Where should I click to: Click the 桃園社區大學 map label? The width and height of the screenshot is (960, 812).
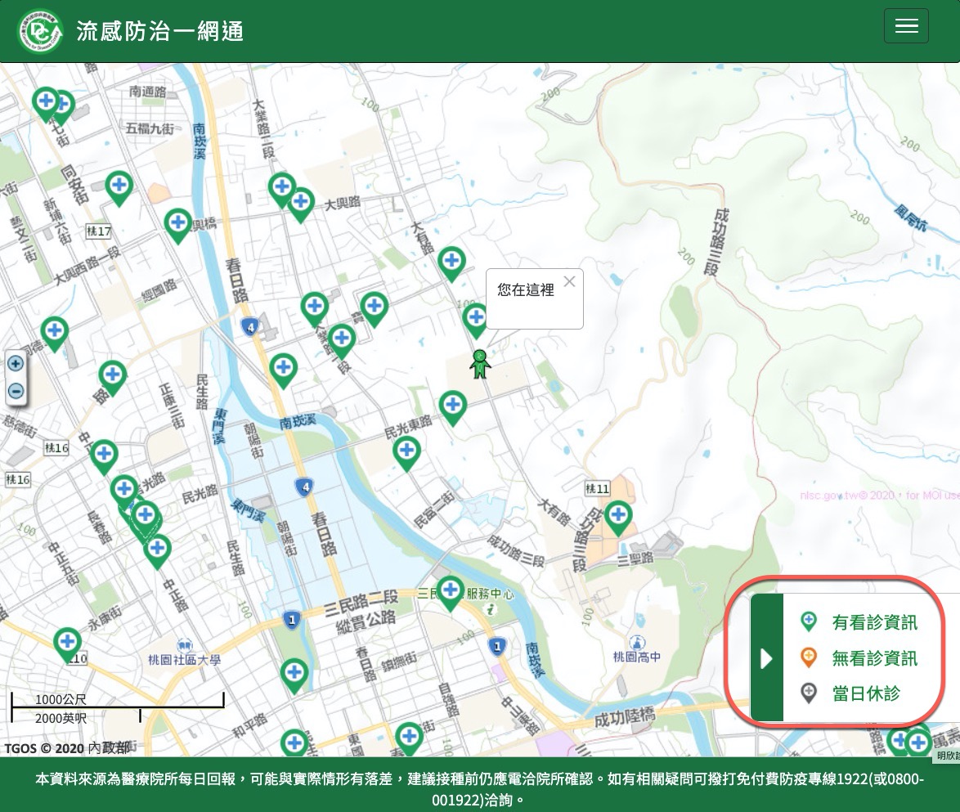coord(184,660)
